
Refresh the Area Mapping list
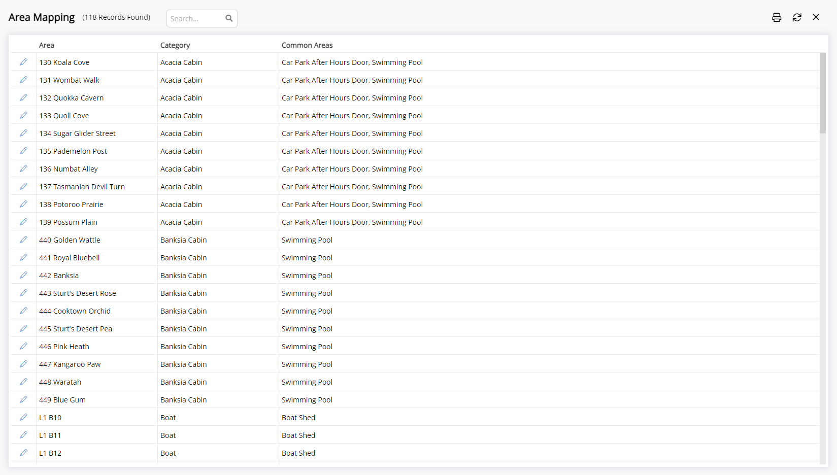coord(797,17)
